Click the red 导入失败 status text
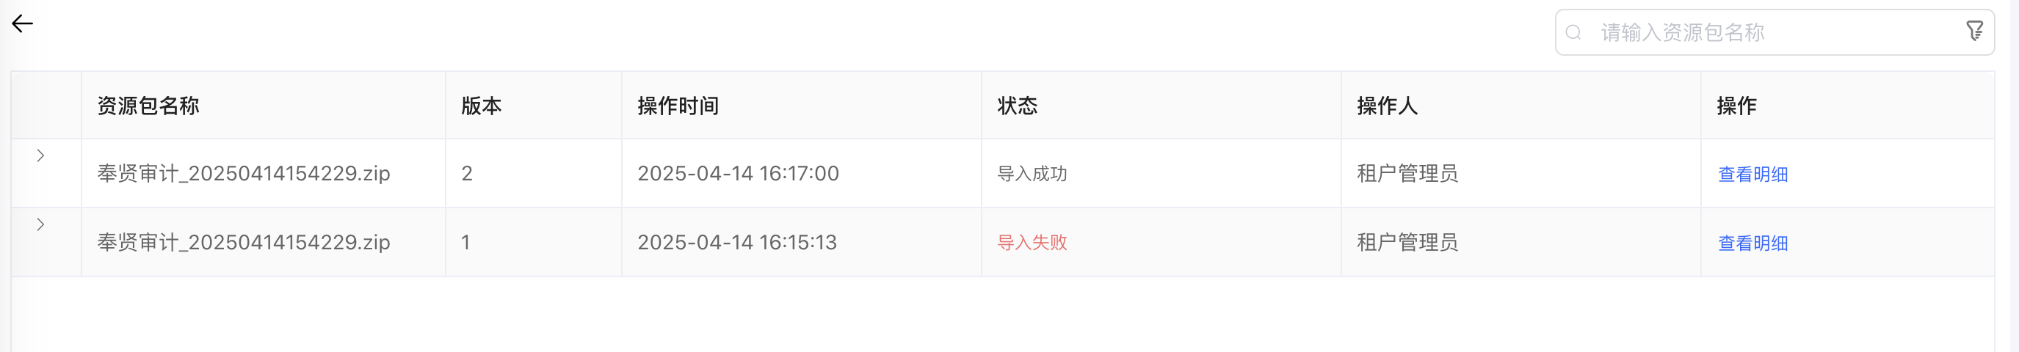2019x352 pixels. tap(1032, 243)
